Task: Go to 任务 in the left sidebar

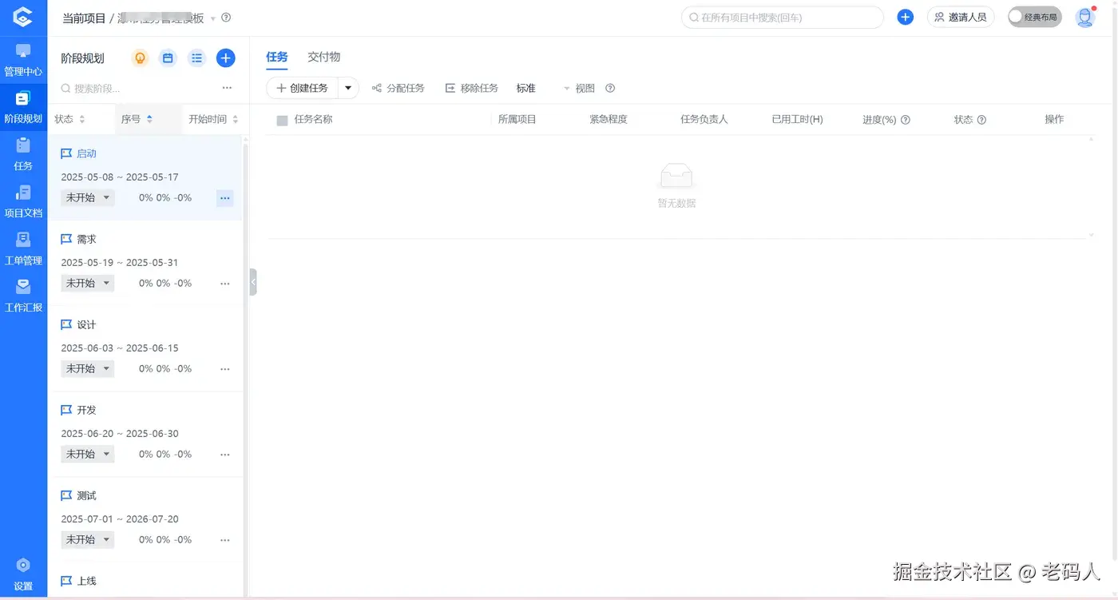Action: click(23, 155)
